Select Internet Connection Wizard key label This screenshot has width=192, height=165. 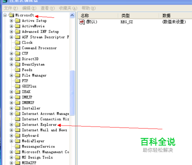tap(46, 119)
